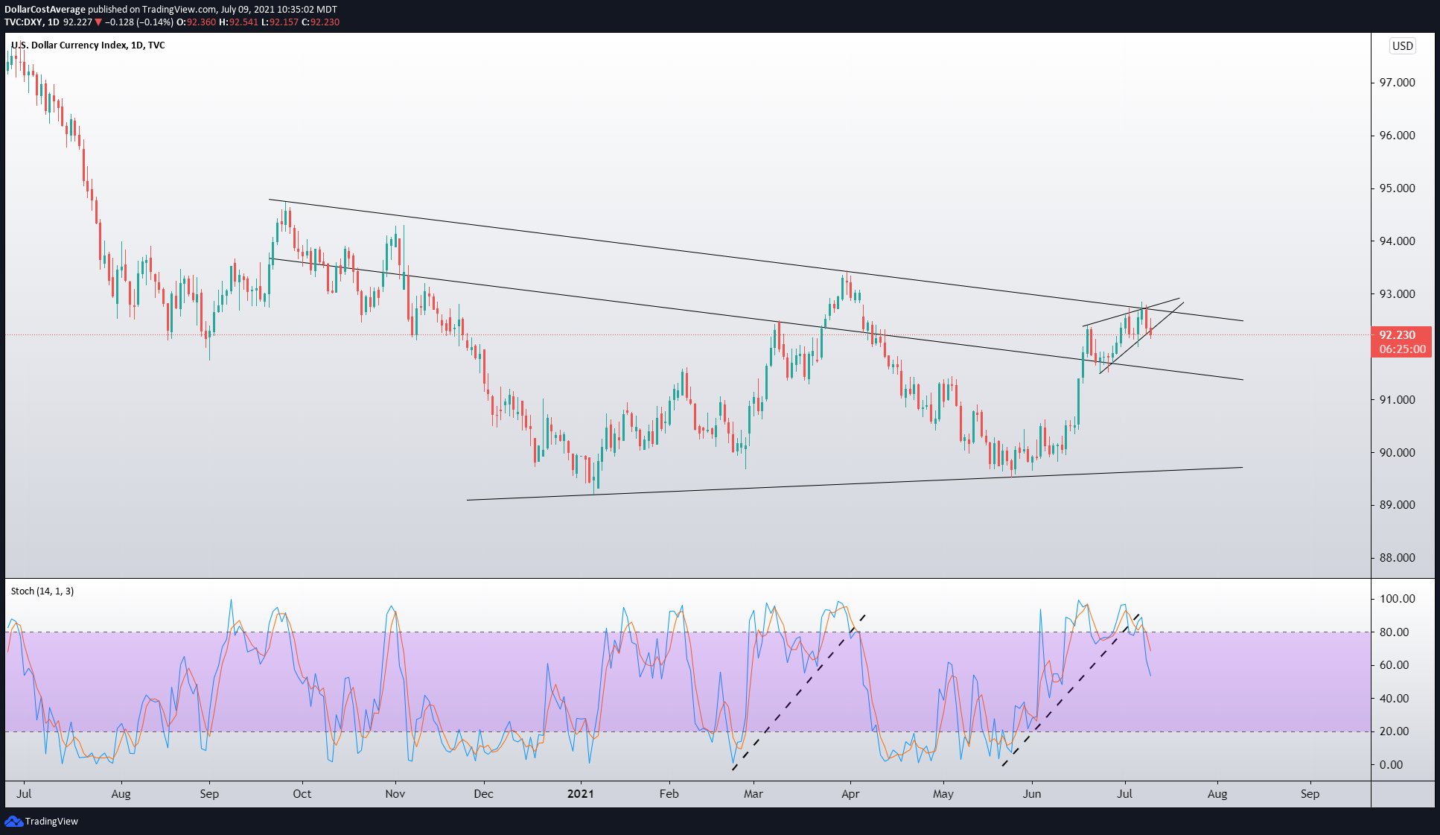Click the 06:25:00 bar countdown timer
1440x835 pixels.
click(x=1401, y=349)
